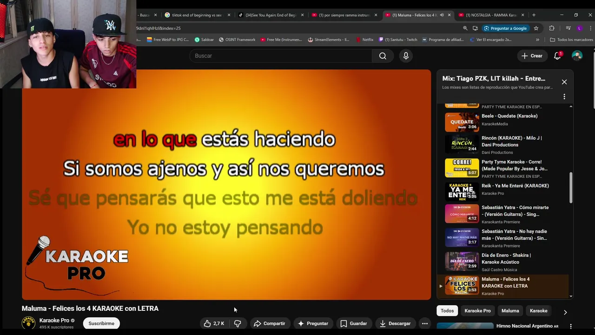Click the Compartir button
The image size is (595, 335).
point(270,323)
